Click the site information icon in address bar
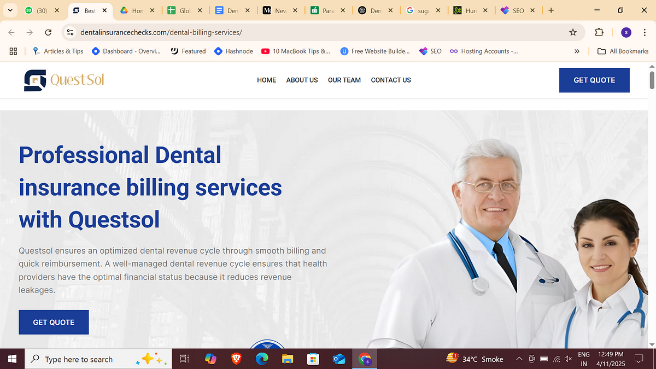This screenshot has width=656, height=369. (x=70, y=32)
